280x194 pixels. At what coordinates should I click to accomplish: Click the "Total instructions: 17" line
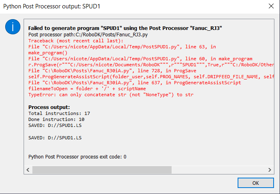pyautogui.click(x=59, y=113)
